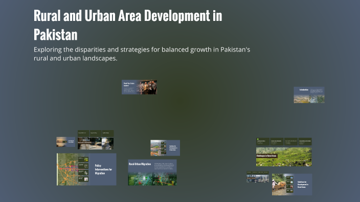Select the middle dark green card above infrastructure photos
The width and height of the screenshot is (360, 202).
(96, 134)
